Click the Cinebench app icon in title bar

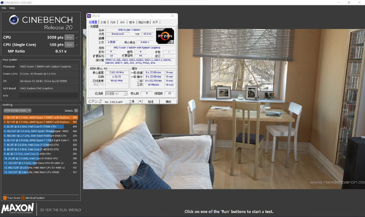pyautogui.click(x=2, y=3)
